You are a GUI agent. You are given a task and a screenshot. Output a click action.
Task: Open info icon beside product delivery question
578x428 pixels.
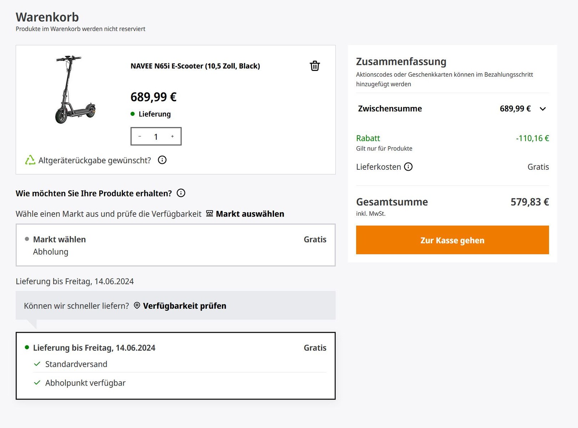pos(181,193)
